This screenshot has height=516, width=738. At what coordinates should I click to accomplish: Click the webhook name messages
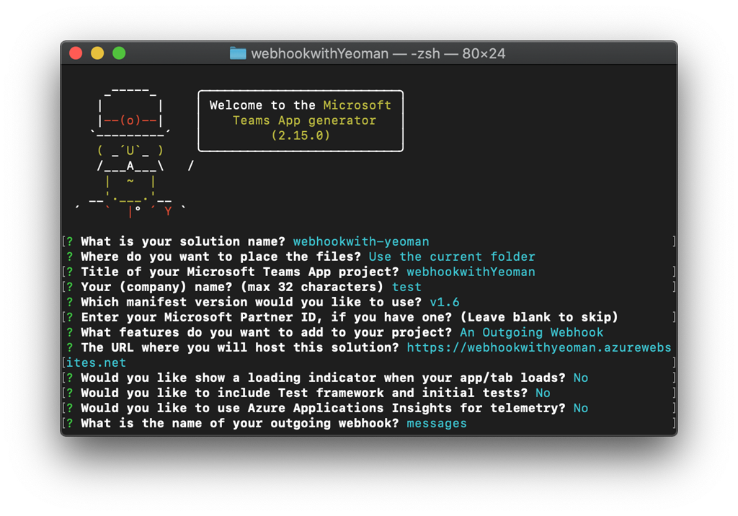436,423
